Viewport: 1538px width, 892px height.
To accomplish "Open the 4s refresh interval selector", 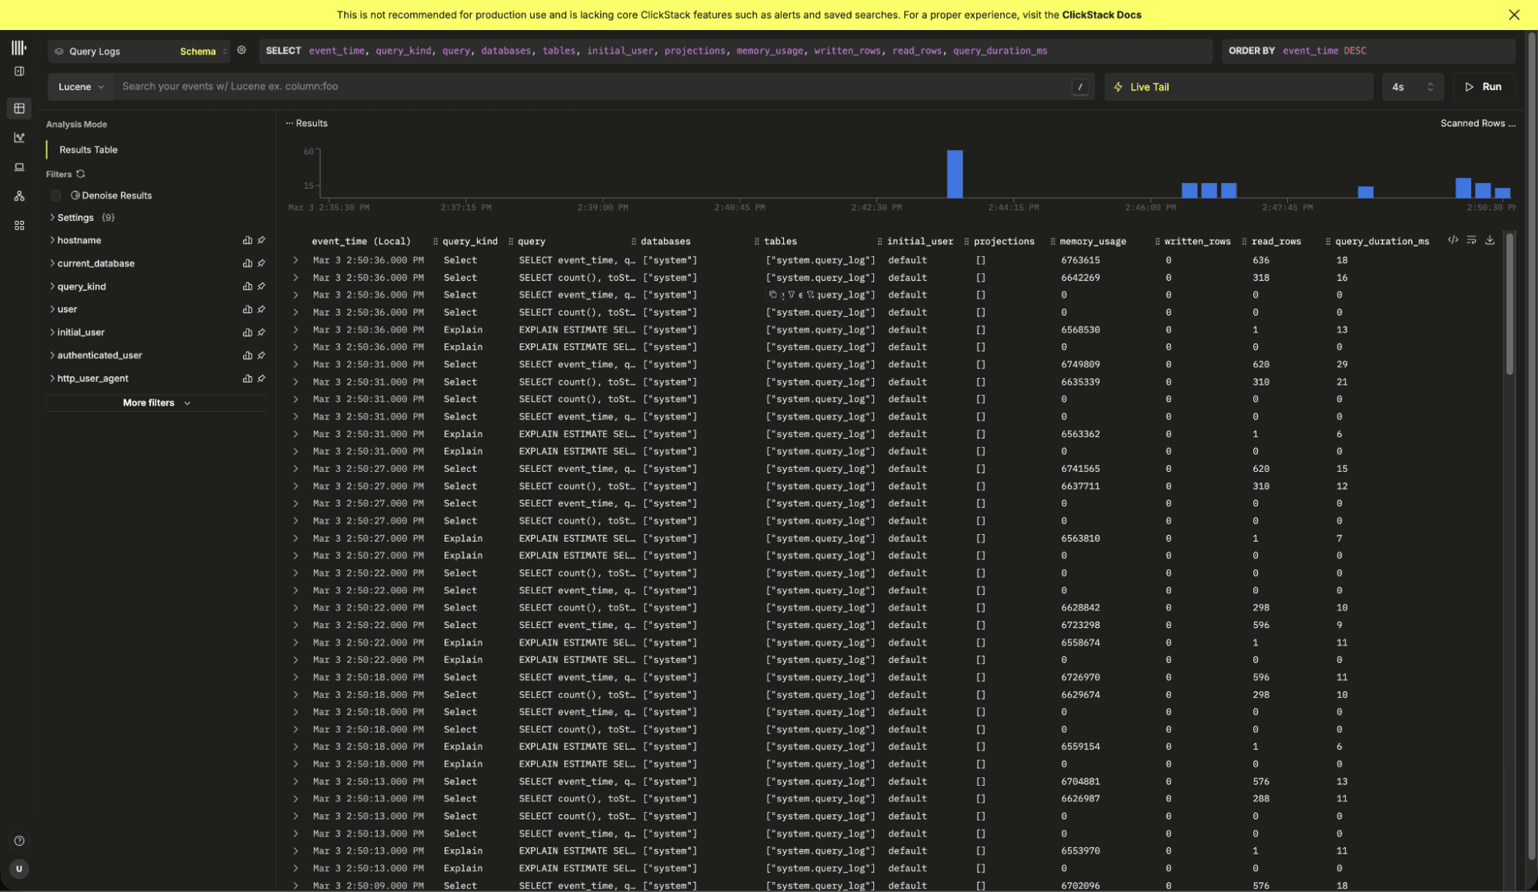I will coord(1412,87).
